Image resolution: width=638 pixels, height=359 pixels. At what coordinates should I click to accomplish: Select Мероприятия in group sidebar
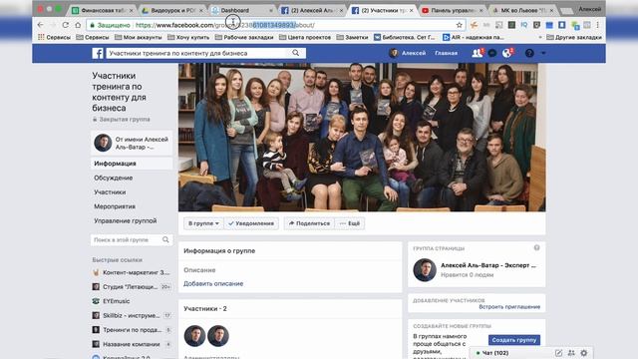tap(115, 206)
